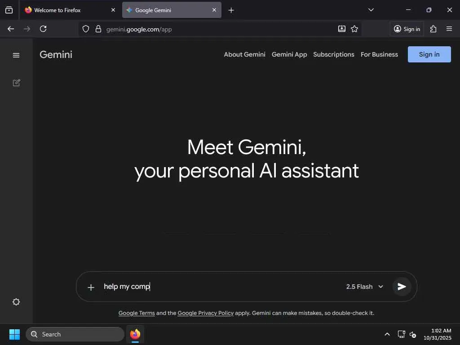Open network status tray icon
460x345 pixels.
(x=401, y=334)
